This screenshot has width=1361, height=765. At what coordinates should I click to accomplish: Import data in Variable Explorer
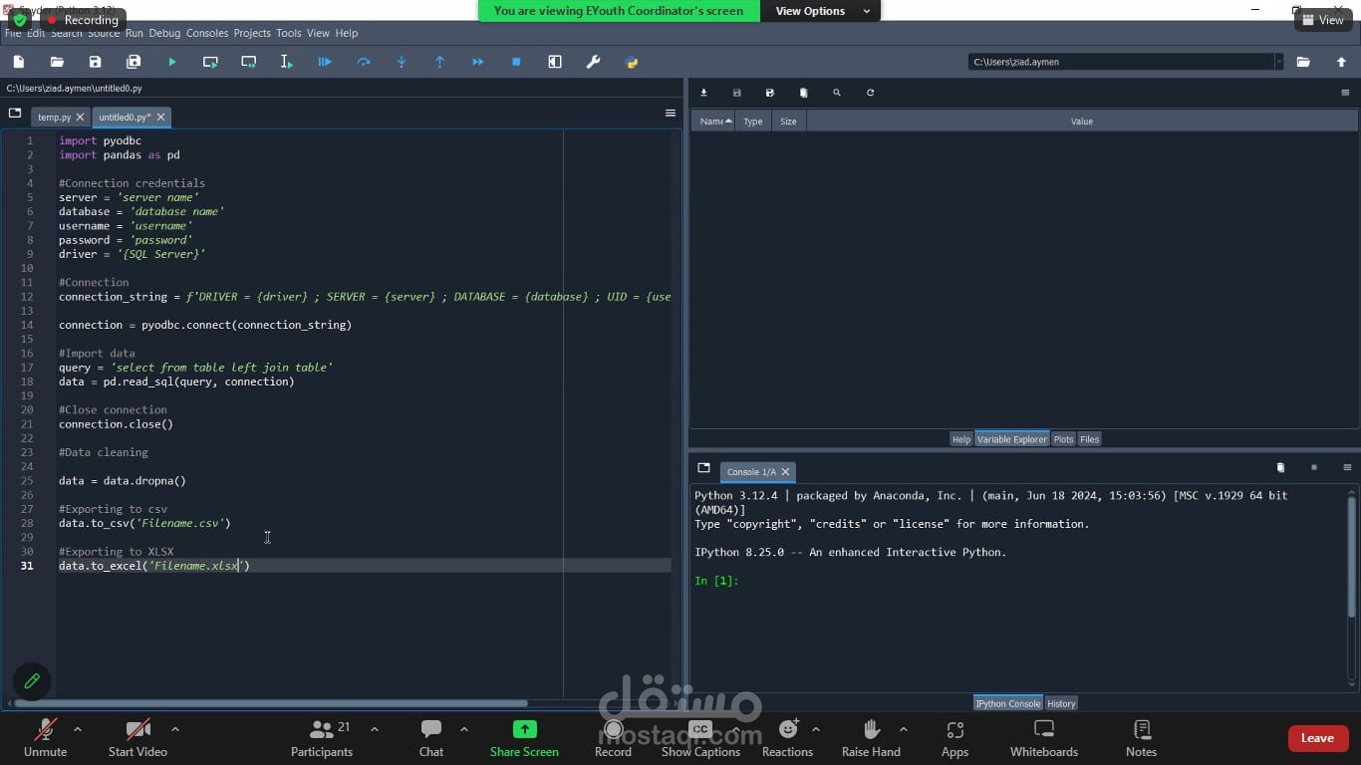coord(703,93)
